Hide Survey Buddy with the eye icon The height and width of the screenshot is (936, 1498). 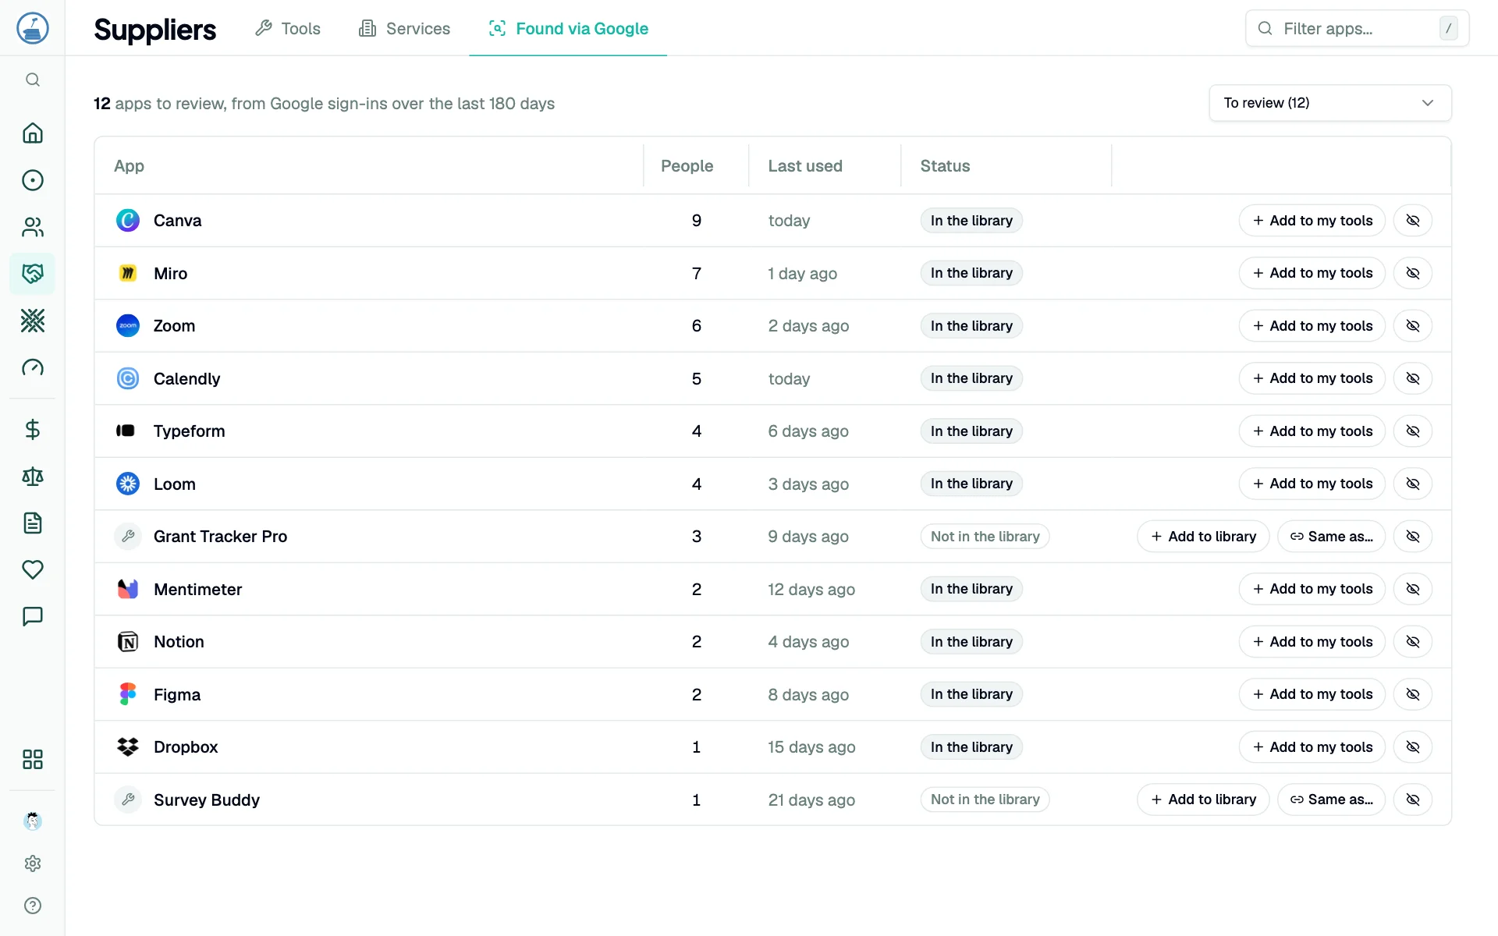click(1413, 799)
